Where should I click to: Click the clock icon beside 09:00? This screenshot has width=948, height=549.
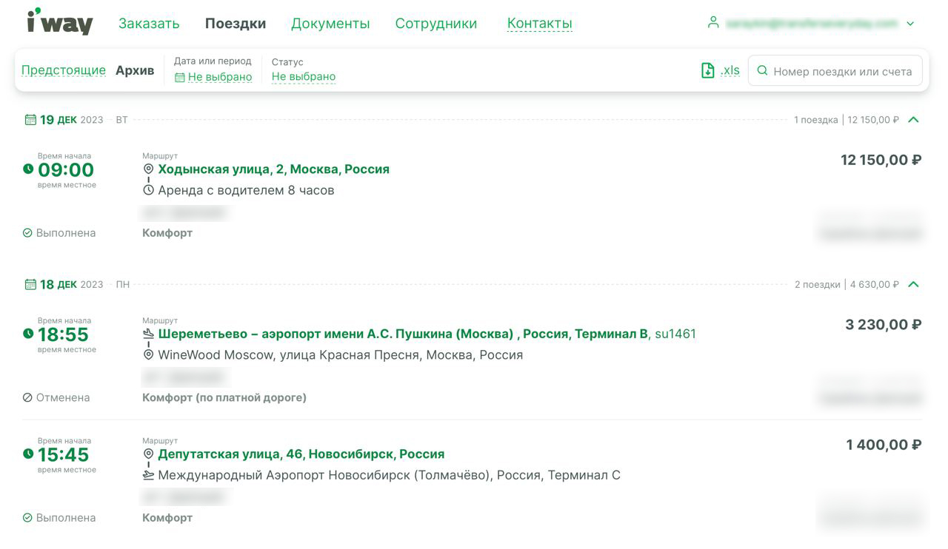click(28, 169)
